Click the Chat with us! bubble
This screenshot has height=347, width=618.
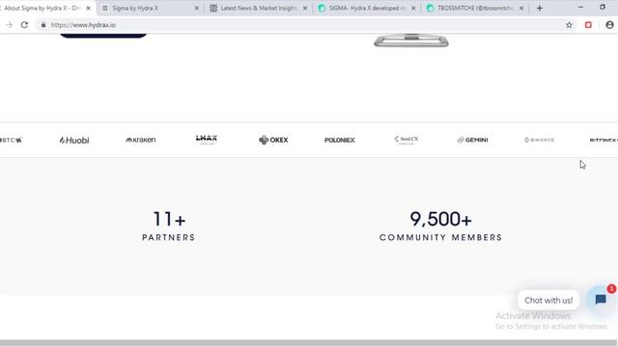pyautogui.click(x=548, y=300)
